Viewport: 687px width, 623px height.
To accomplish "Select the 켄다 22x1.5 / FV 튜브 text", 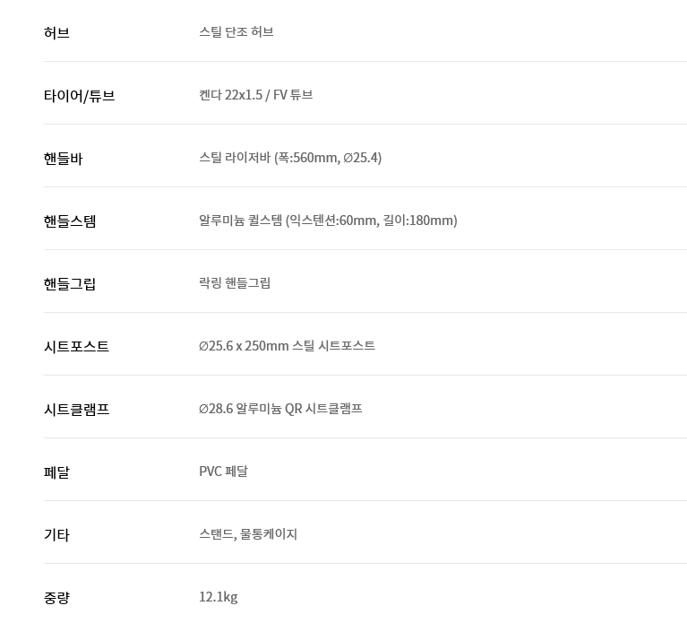I will coord(255,95).
